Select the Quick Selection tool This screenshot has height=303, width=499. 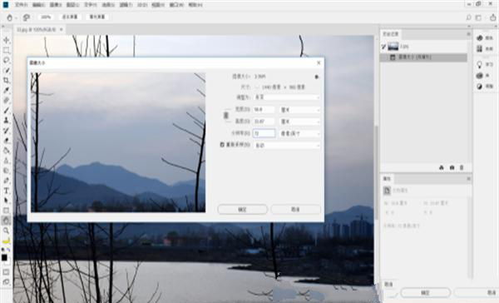[x=6, y=70]
